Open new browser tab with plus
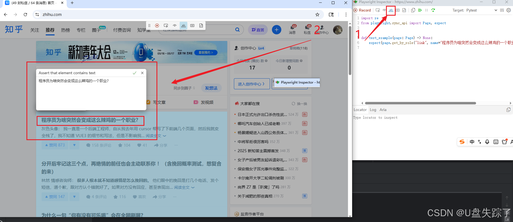The image size is (513, 222). pos(72,3)
